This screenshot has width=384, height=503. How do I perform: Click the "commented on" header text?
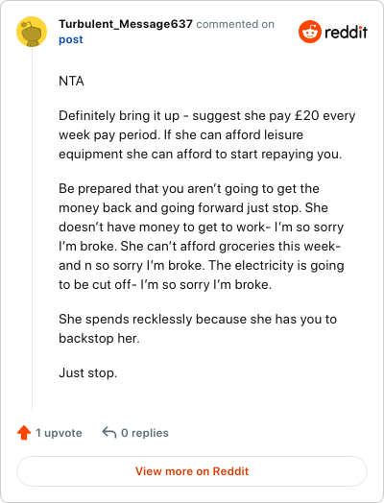coord(235,24)
